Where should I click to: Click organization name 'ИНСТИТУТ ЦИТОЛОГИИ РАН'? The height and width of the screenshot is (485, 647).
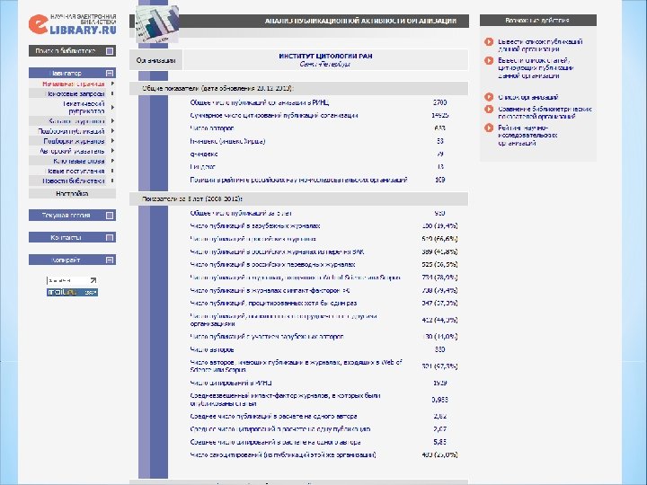[x=325, y=56]
